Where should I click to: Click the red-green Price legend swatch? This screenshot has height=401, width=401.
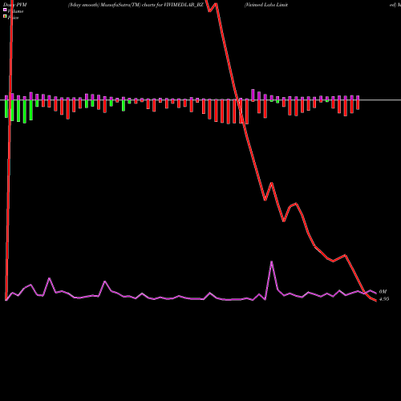5,16
